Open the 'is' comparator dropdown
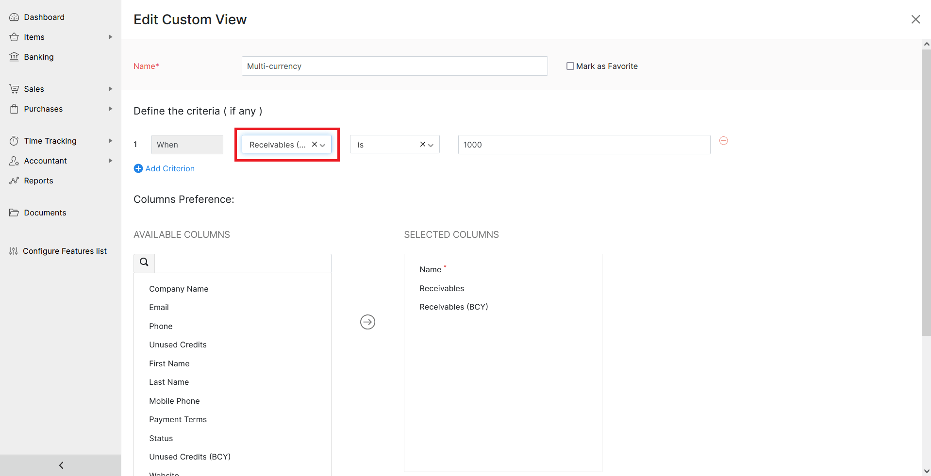 pos(430,144)
